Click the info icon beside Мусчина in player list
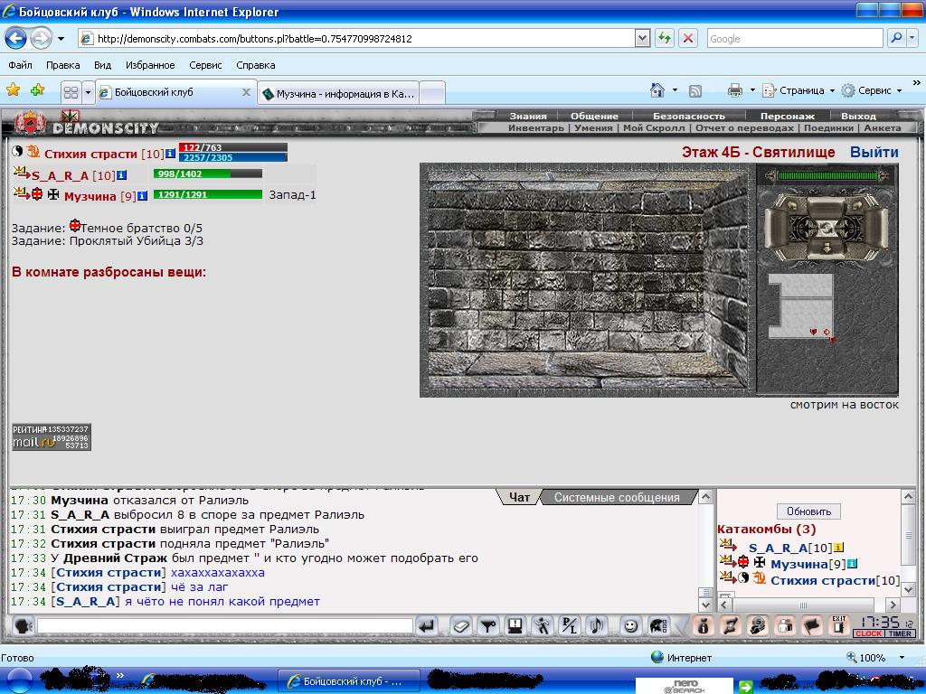The image size is (926, 694). pyautogui.click(x=852, y=564)
